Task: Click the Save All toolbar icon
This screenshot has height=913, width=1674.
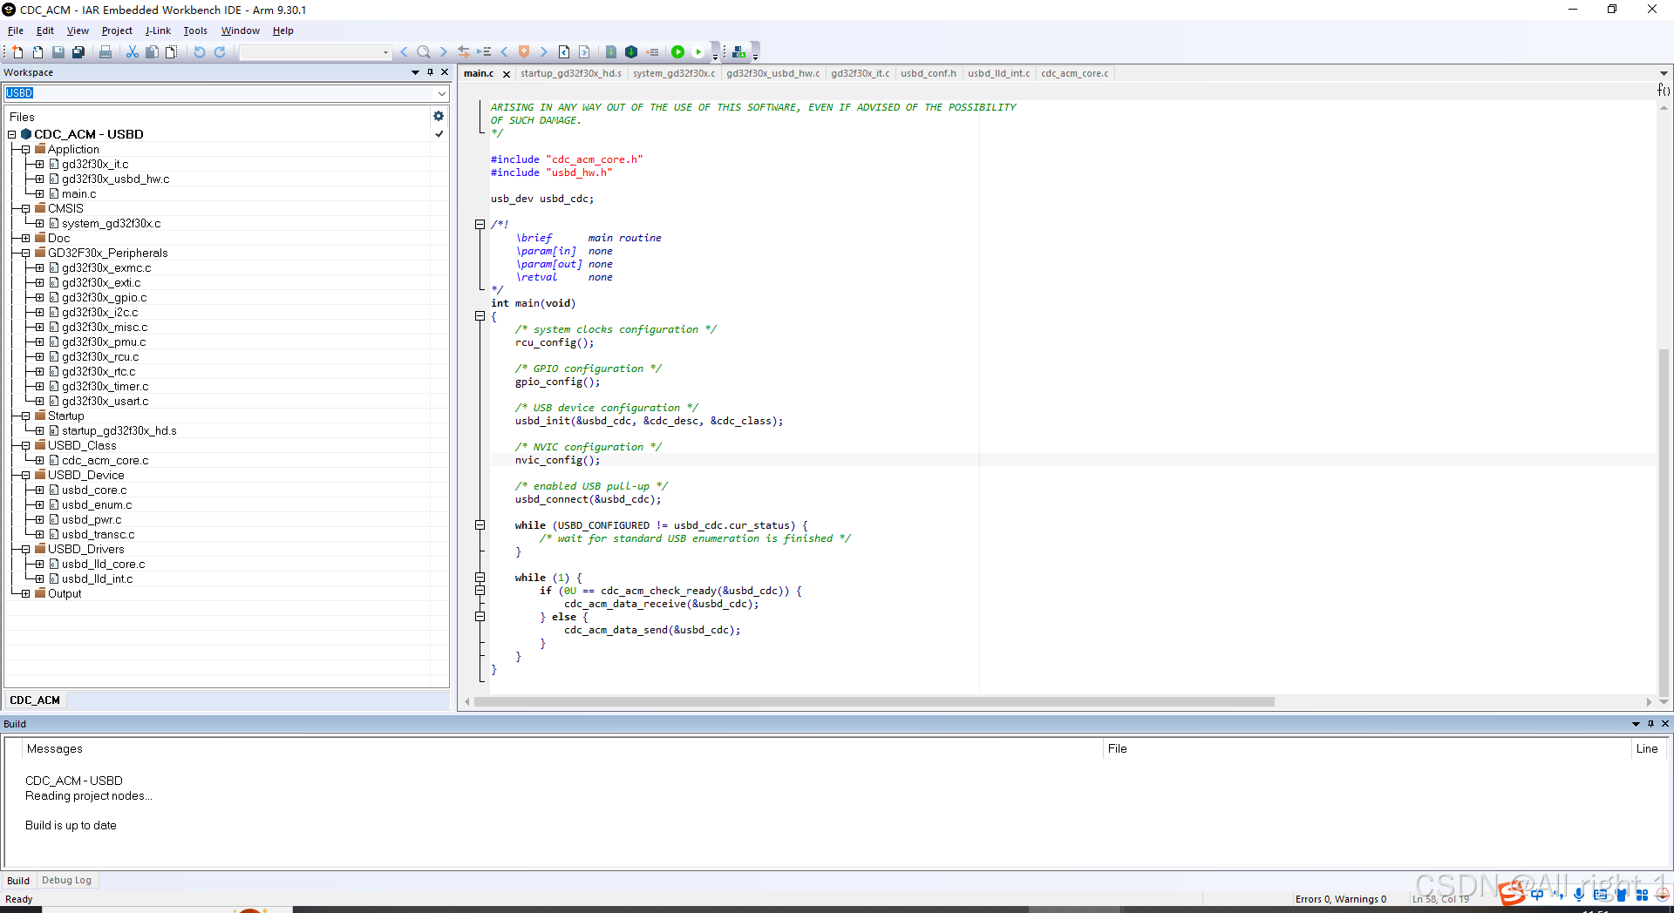Action: click(x=78, y=52)
